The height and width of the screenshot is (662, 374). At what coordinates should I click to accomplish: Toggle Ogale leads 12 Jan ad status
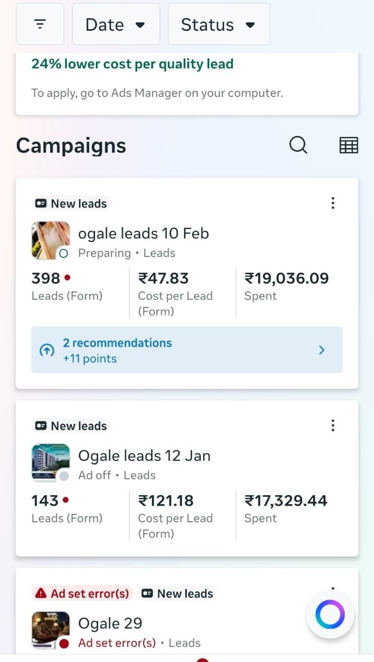64,476
